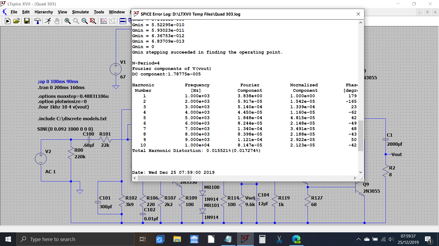Open the Edit menu
The width and height of the screenshot is (439, 246).
click(x=26, y=12)
